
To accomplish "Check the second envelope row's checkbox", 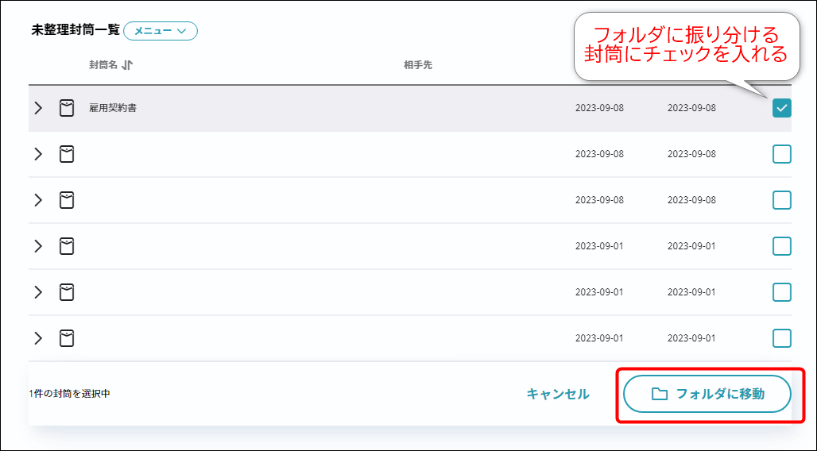I will (x=782, y=154).
